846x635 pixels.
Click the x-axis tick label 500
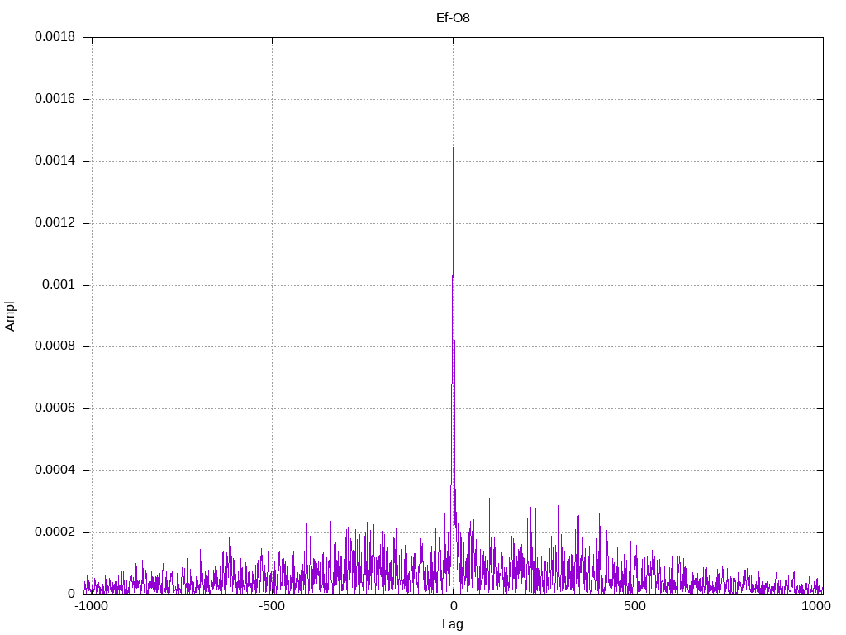pyautogui.click(x=634, y=606)
